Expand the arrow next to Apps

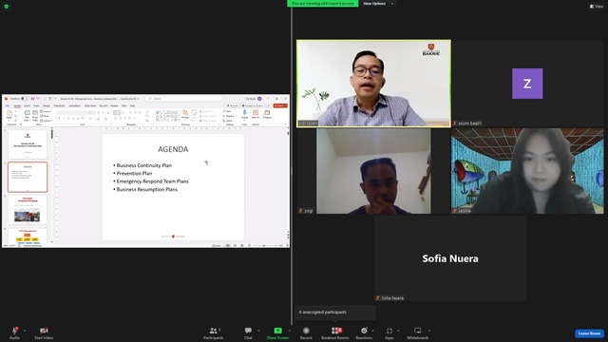(398, 331)
